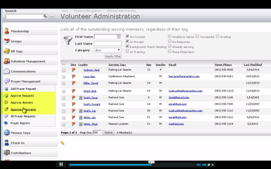Seek using the video progress bar
The width and height of the screenshot is (271, 169).
[132, 165]
